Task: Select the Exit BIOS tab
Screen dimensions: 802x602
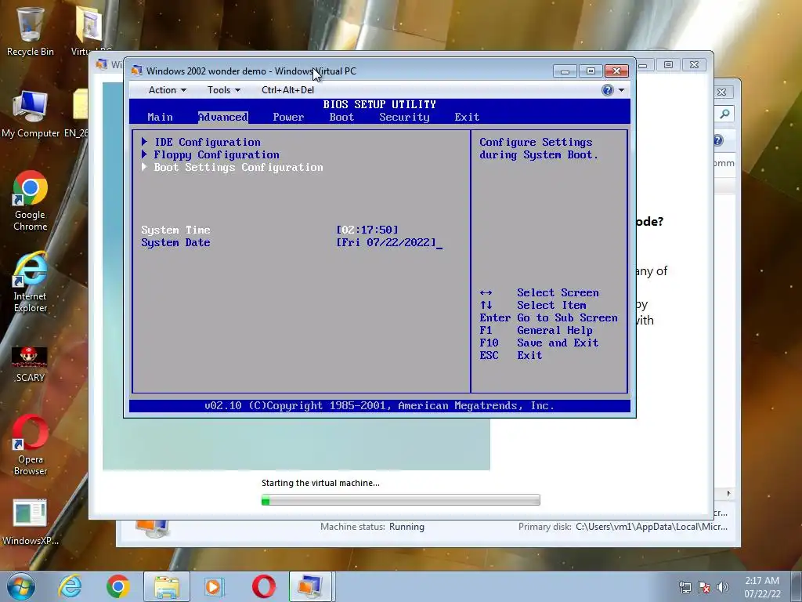Action: point(467,117)
